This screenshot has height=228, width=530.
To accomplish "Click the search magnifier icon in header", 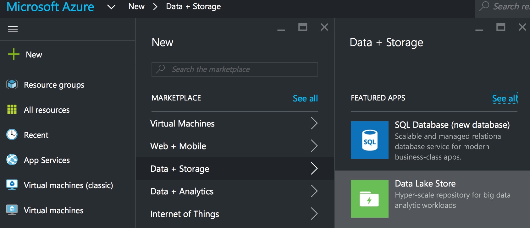I will (484, 6).
